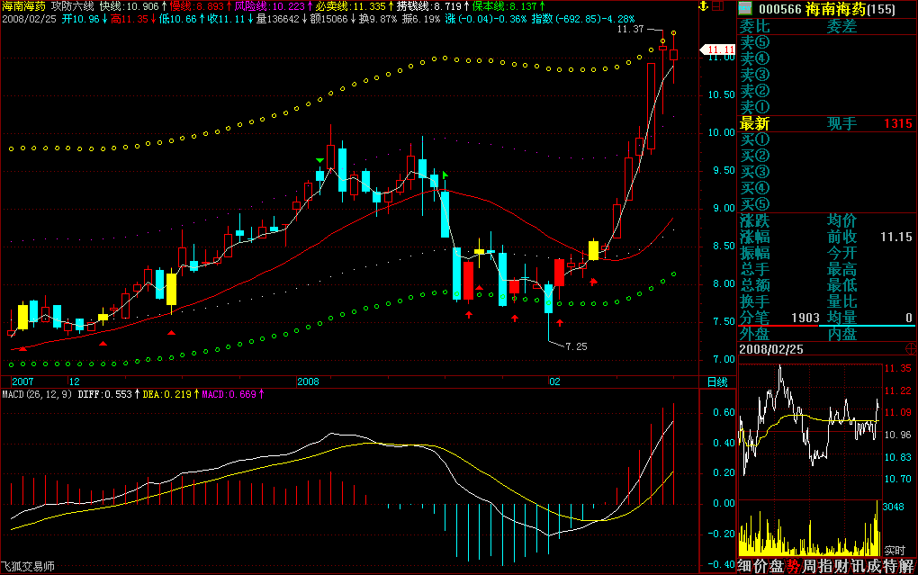Click the 11.37 highest price label
The image size is (918, 575).
[631, 29]
